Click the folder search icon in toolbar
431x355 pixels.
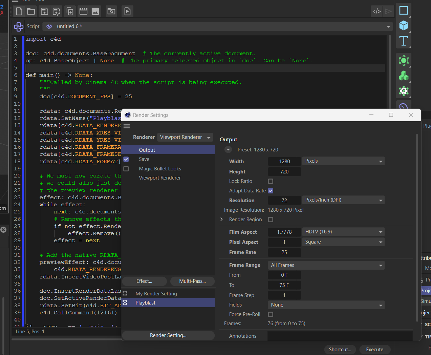tap(111, 12)
